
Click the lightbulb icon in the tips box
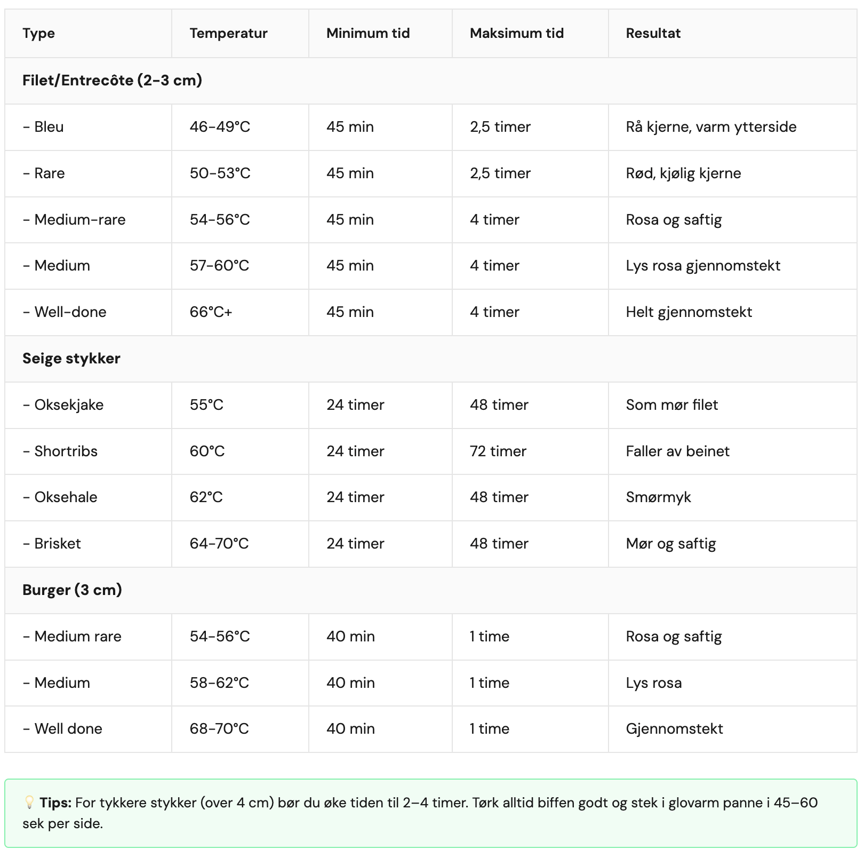[x=29, y=803]
